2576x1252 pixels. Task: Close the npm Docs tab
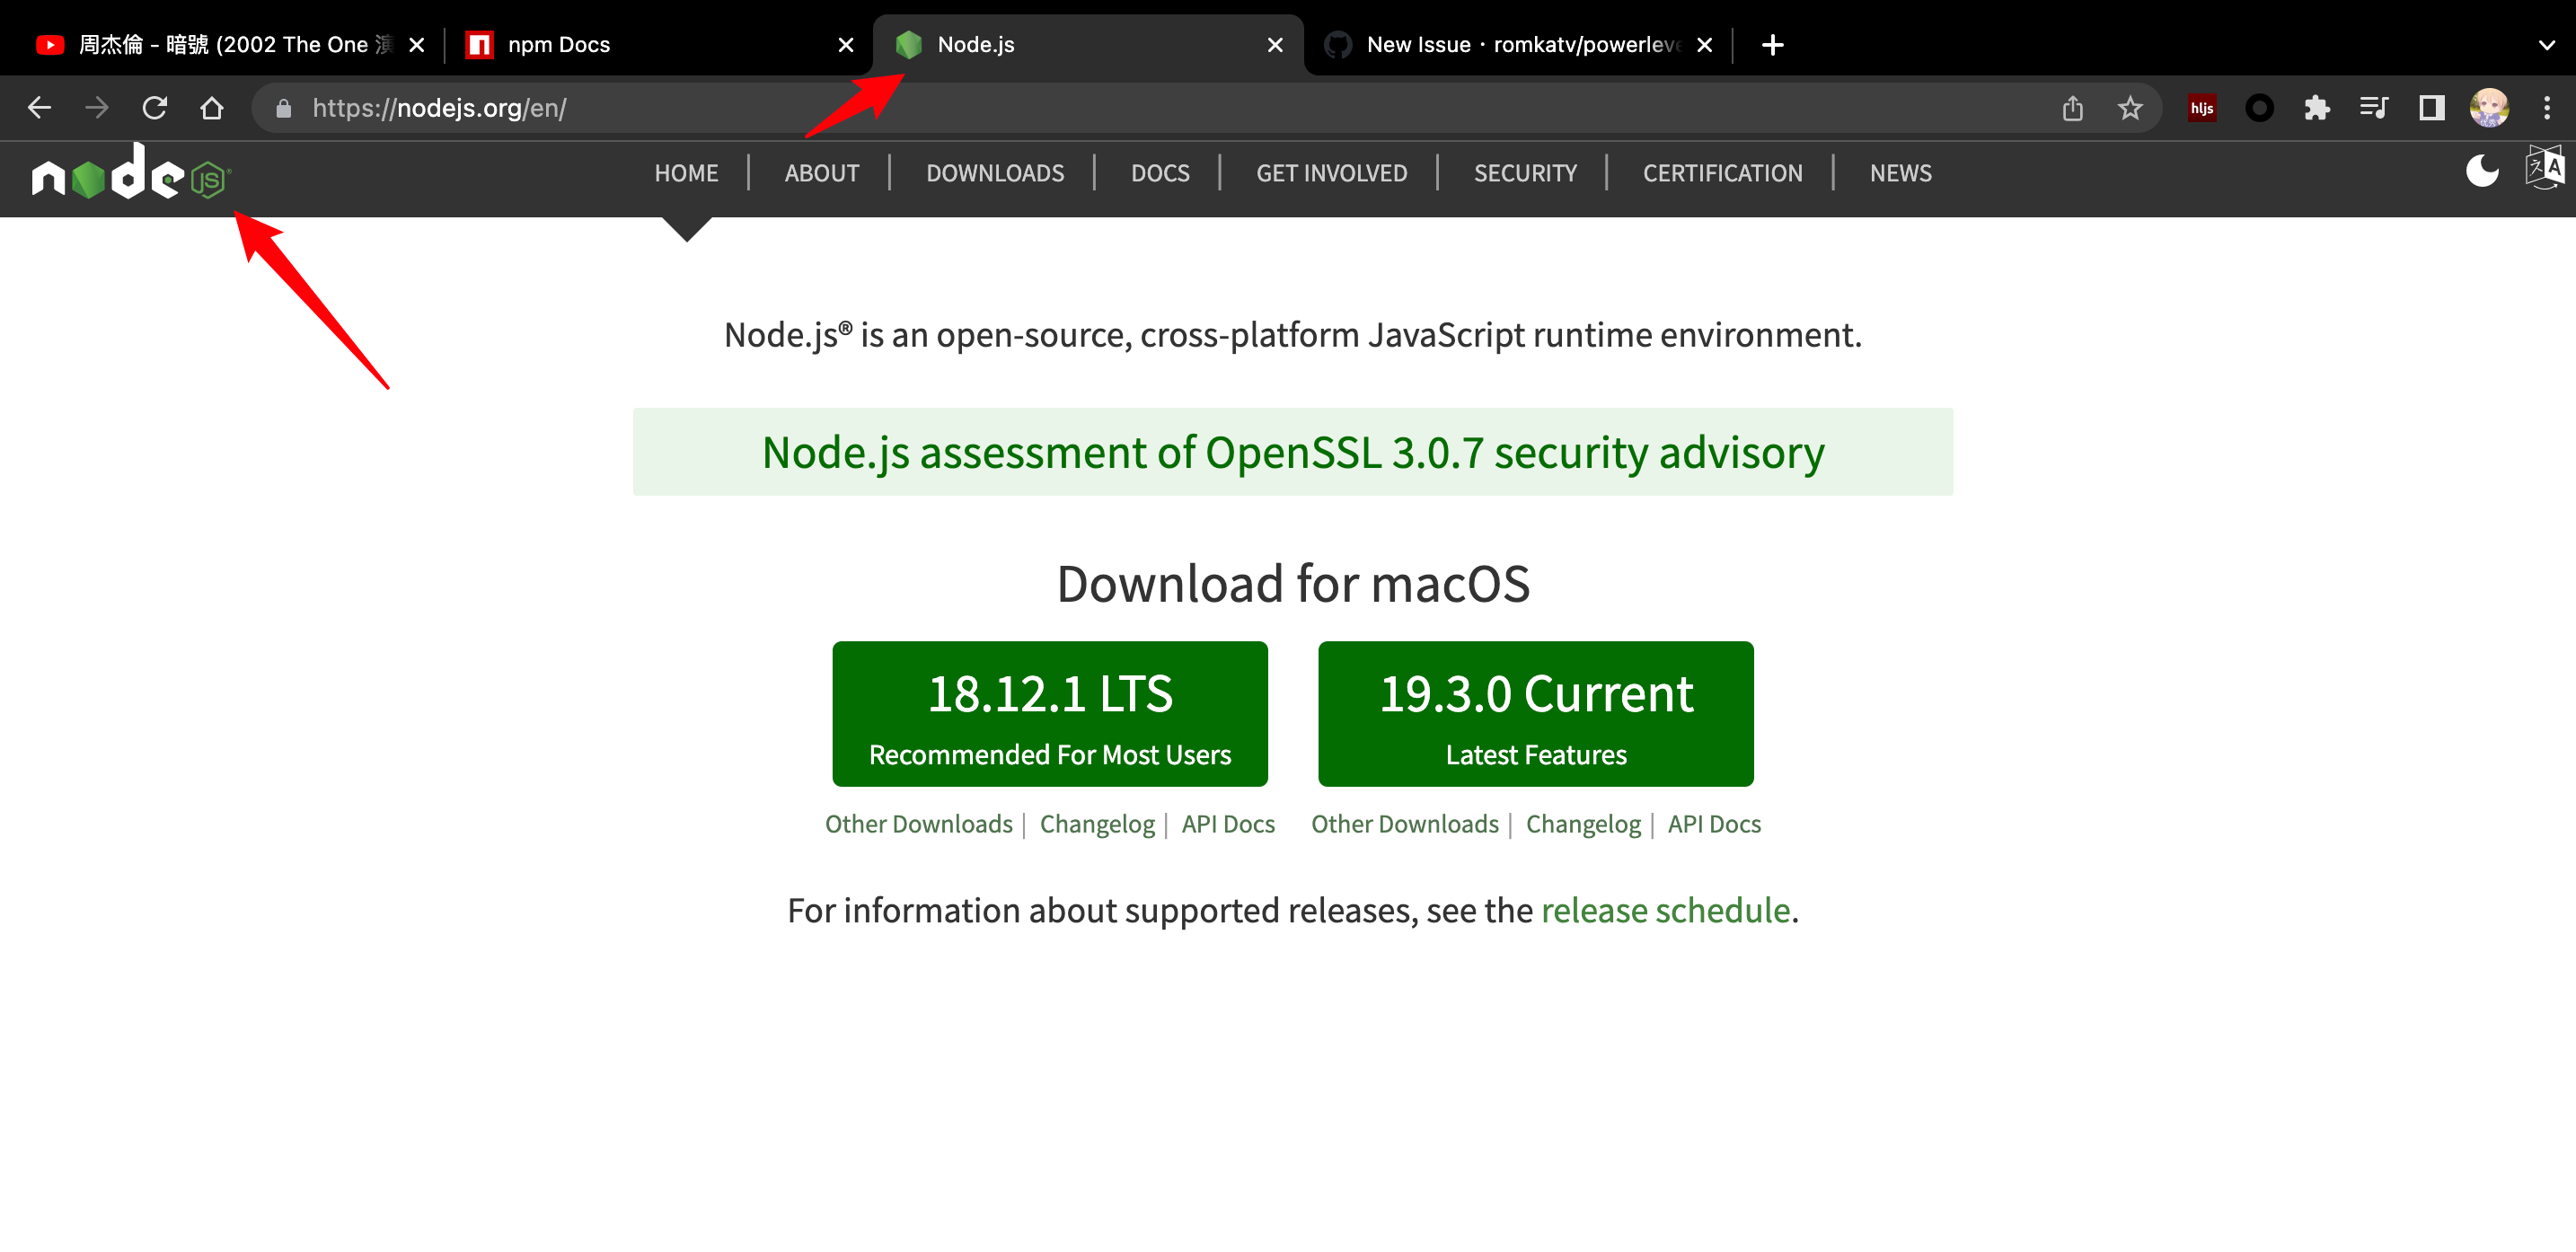point(845,45)
